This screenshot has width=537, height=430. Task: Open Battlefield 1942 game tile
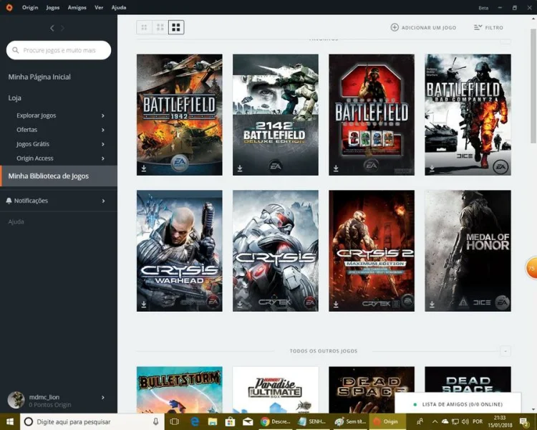180,115
